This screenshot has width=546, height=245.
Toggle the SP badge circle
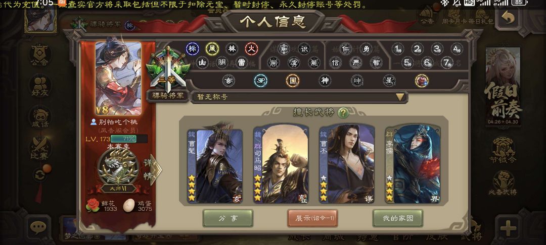pos(260,81)
